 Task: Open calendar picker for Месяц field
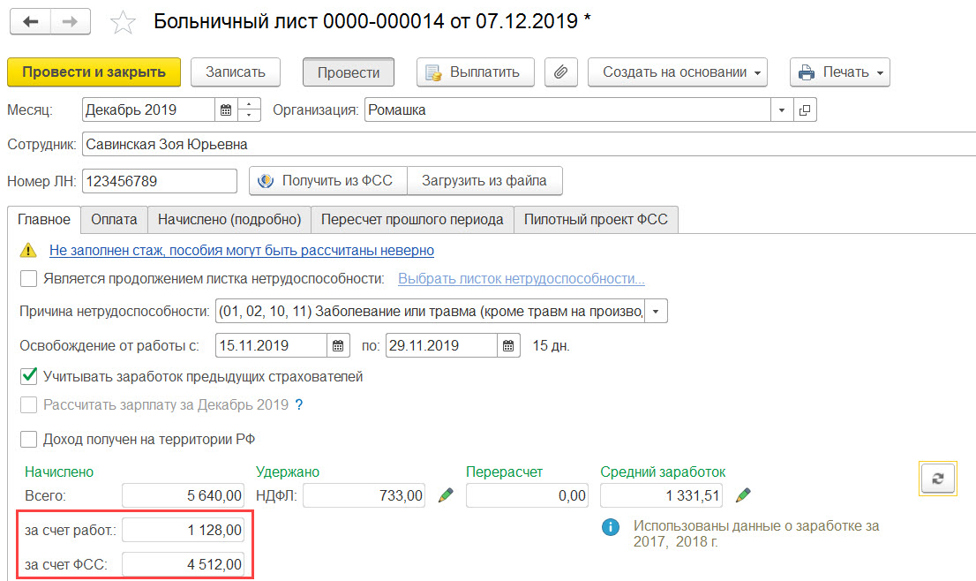225,110
